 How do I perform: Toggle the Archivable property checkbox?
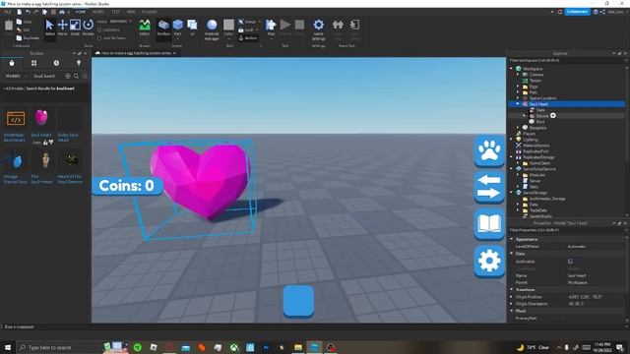click(570, 262)
